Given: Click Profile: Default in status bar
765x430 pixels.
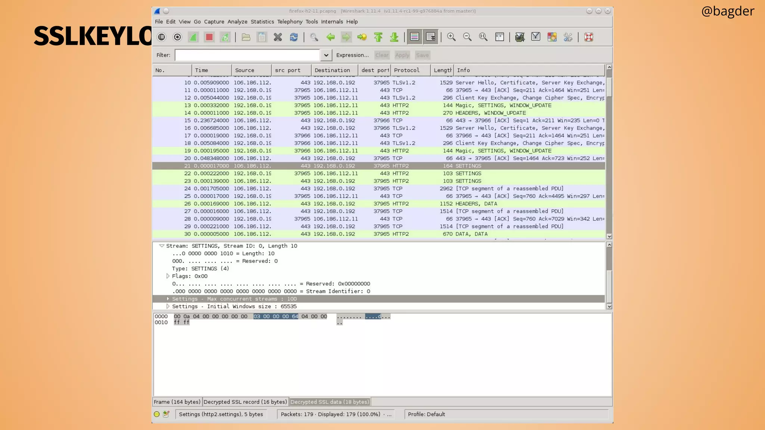Looking at the screenshot, I should pyautogui.click(x=426, y=414).
